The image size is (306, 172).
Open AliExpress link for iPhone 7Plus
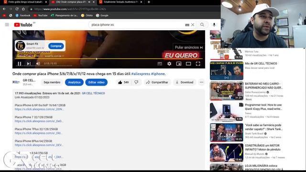38,133
